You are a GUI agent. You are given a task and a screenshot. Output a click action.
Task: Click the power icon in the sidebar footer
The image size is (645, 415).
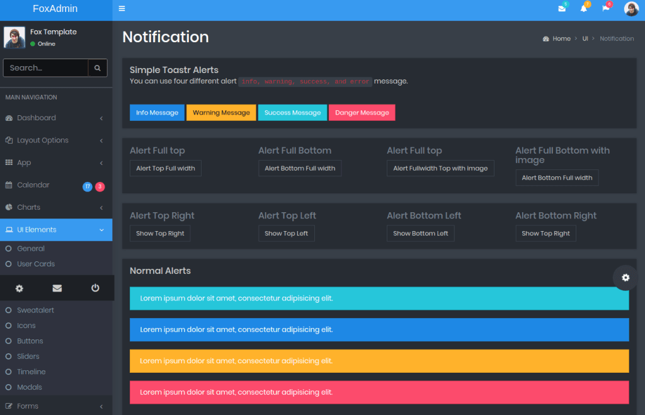click(x=94, y=288)
